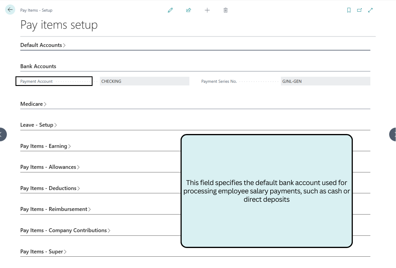
Task: Expand Pay Items - Company Contributions
Action: [65, 230]
